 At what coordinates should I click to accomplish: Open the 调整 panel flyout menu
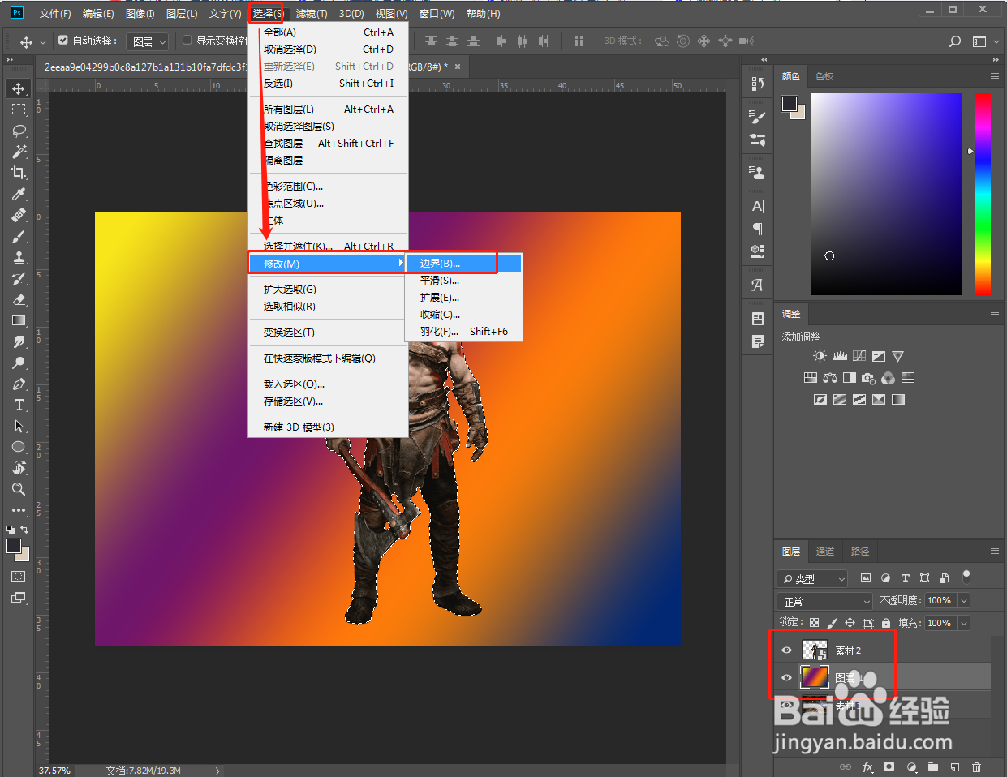pos(994,314)
